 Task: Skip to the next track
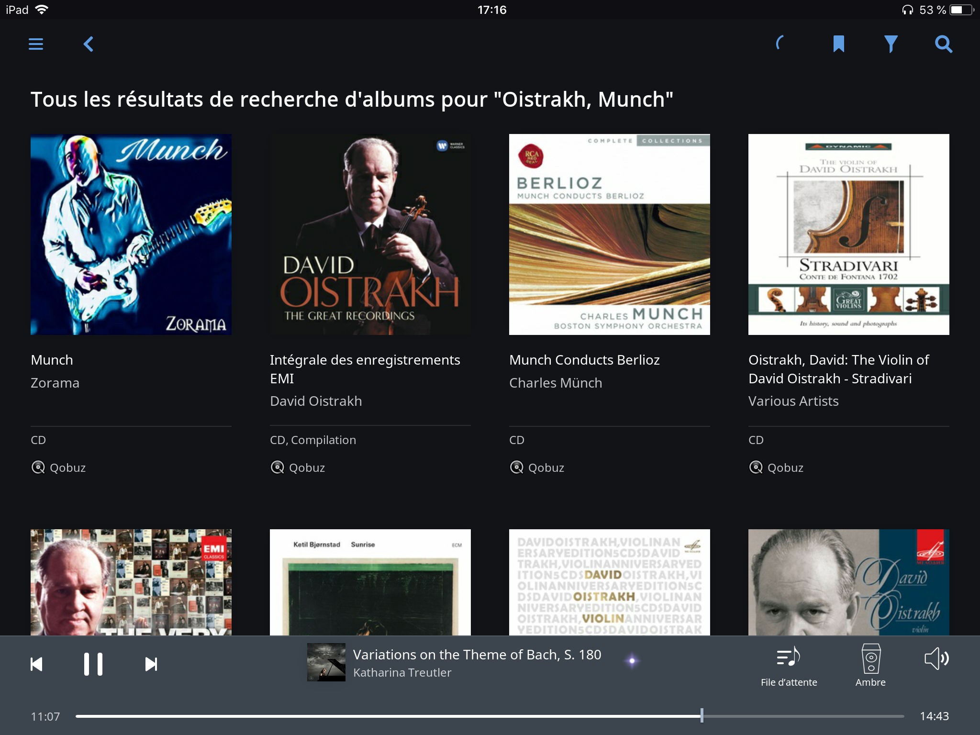151,664
